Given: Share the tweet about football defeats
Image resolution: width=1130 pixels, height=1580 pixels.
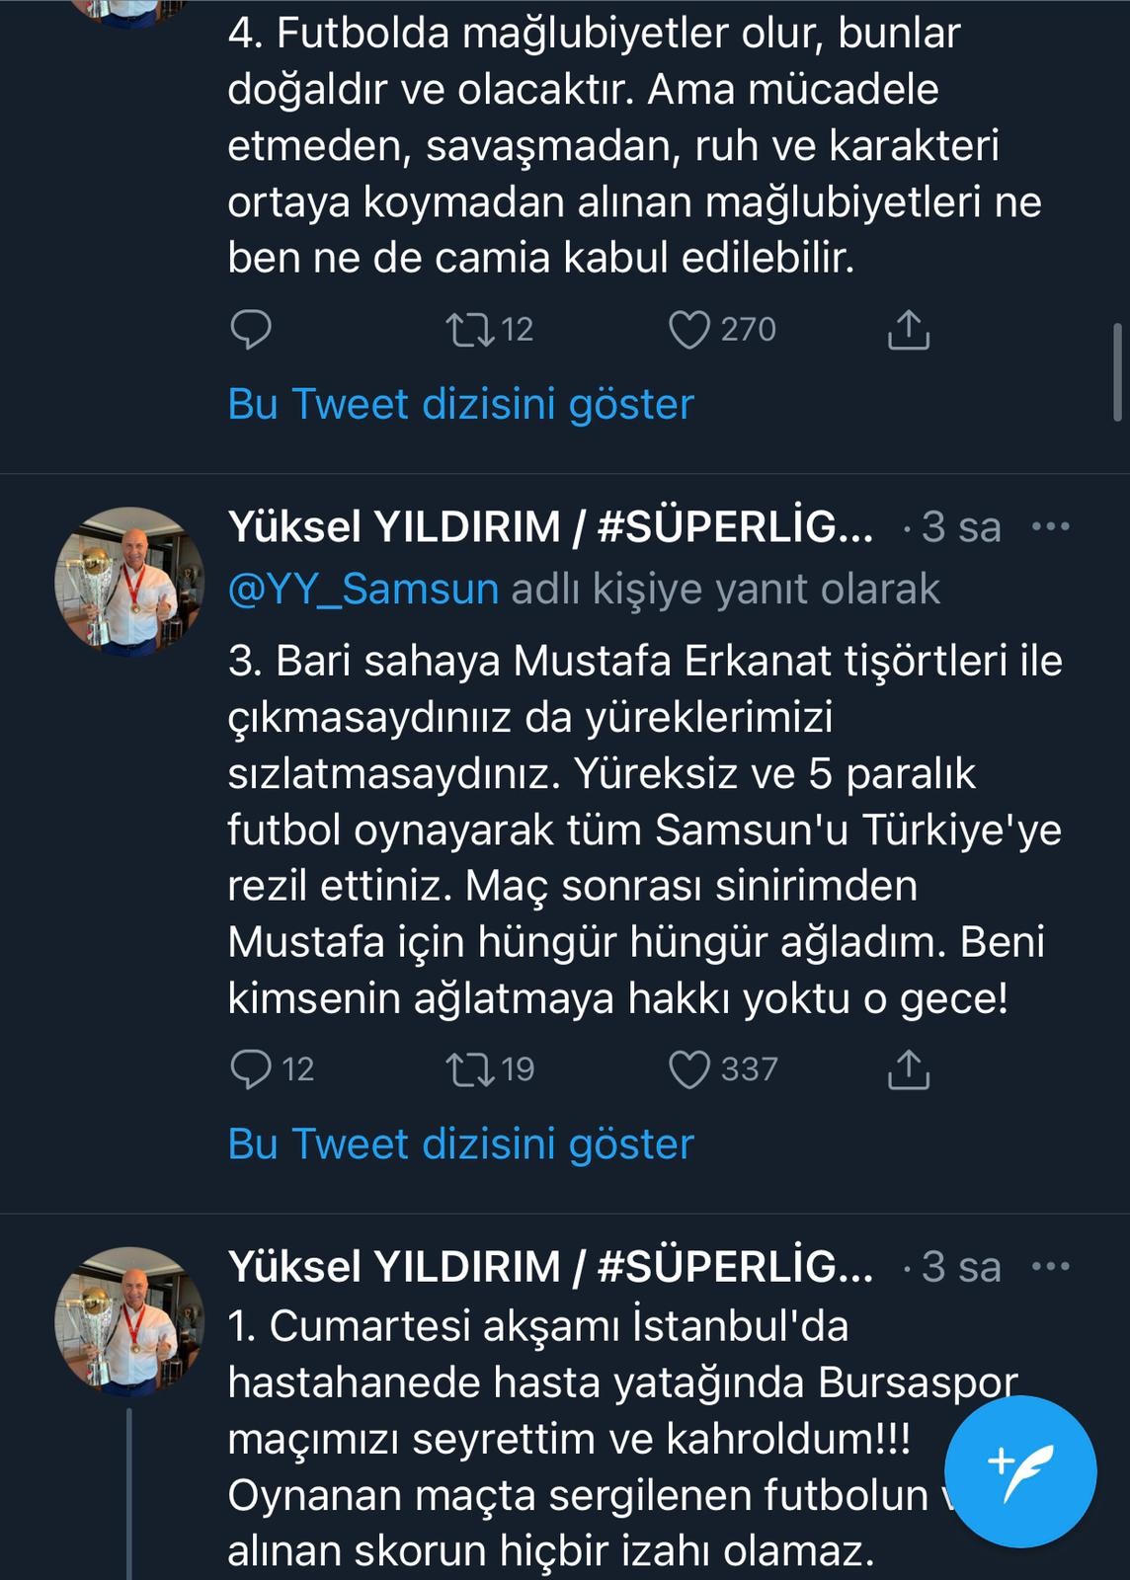Looking at the screenshot, I should click(x=908, y=330).
